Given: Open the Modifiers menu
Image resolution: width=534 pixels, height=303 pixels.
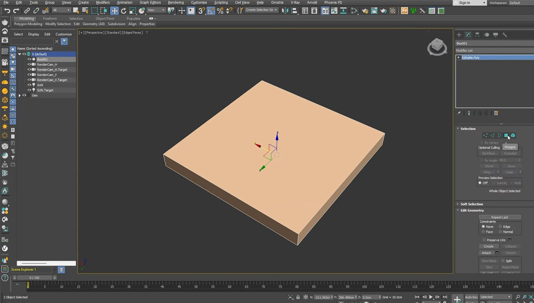Looking at the screenshot, I should coord(102,3).
